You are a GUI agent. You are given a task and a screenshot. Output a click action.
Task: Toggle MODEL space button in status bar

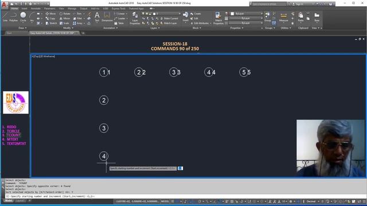[165, 201]
